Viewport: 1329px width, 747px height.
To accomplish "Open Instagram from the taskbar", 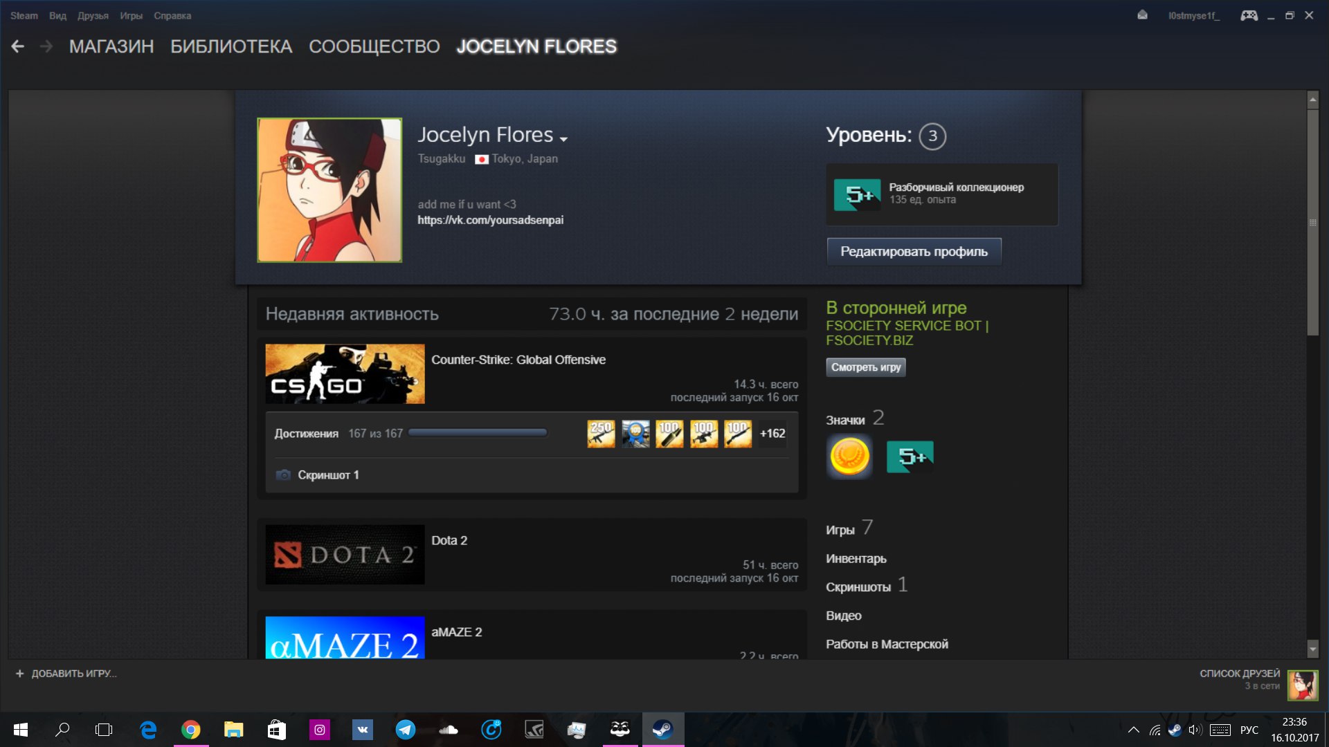I will pos(320,730).
